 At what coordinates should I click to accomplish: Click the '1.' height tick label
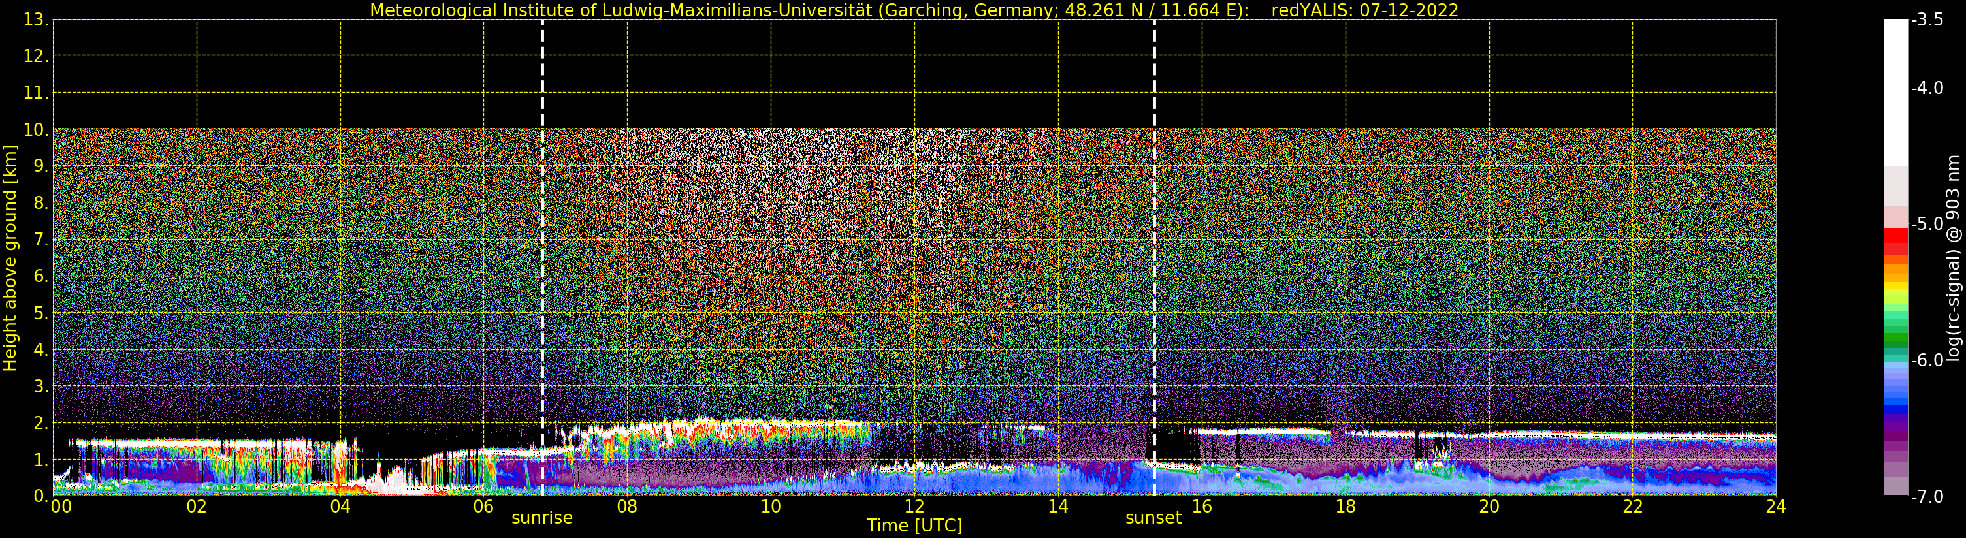[x=41, y=460]
